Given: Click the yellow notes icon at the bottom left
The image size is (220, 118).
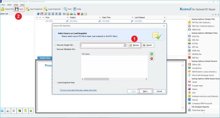Looking at the screenshot, I should [25, 111].
